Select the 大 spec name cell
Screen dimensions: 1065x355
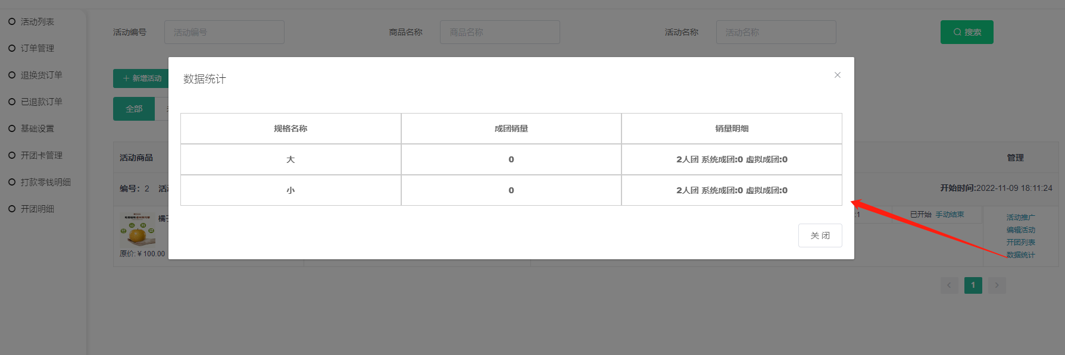click(x=291, y=159)
